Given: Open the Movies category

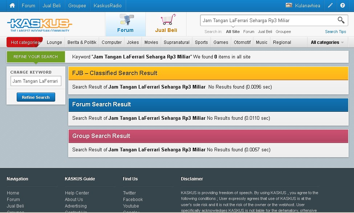Looking at the screenshot, I should coord(151,42).
